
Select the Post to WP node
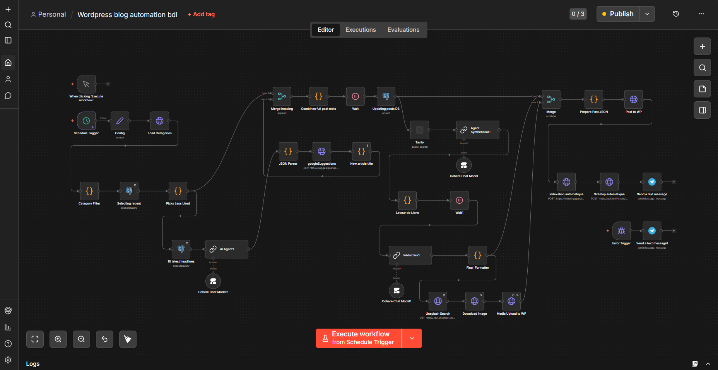[x=634, y=99]
